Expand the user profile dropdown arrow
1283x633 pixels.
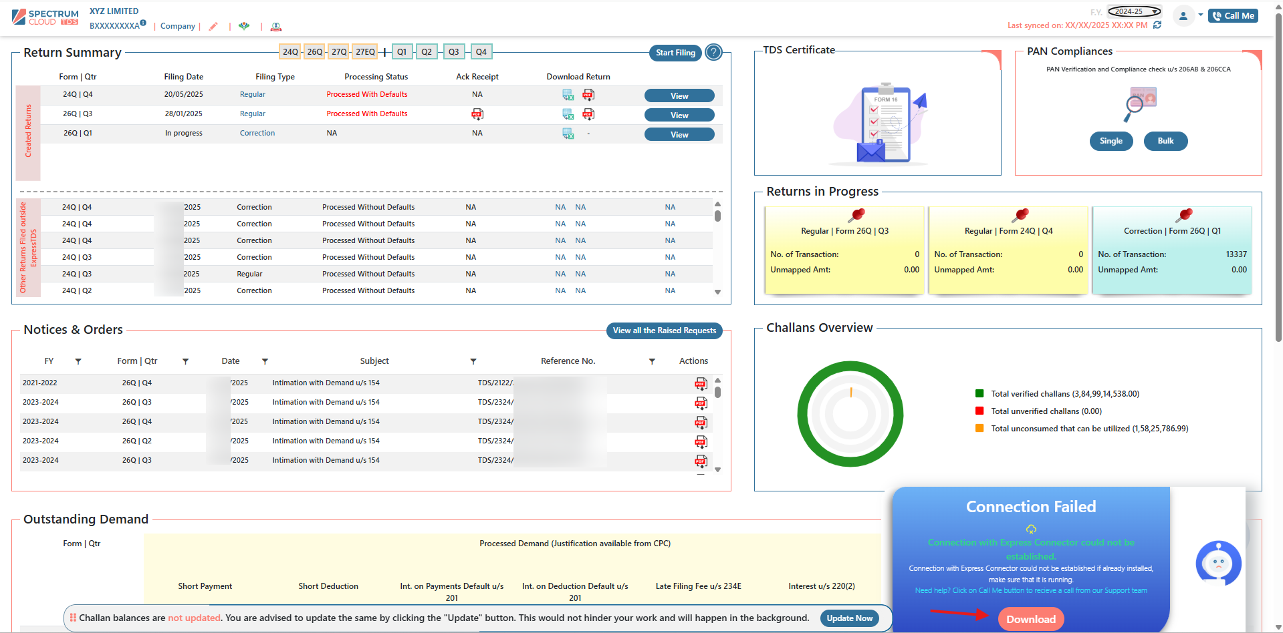coord(1201,15)
